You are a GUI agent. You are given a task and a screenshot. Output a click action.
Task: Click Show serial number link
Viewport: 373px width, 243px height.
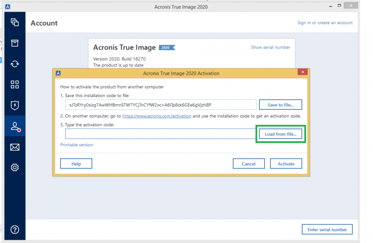click(271, 47)
